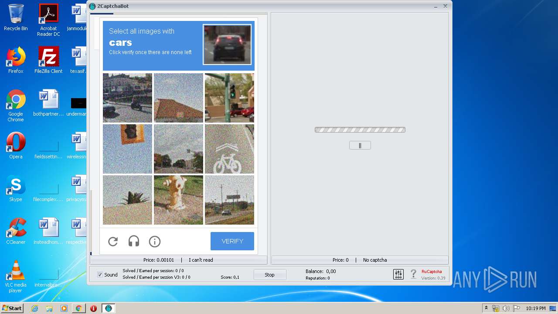This screenshot has height=314, width=558.
Task: Minimize the 2CaptchaBot window
Action: point(436,6)
